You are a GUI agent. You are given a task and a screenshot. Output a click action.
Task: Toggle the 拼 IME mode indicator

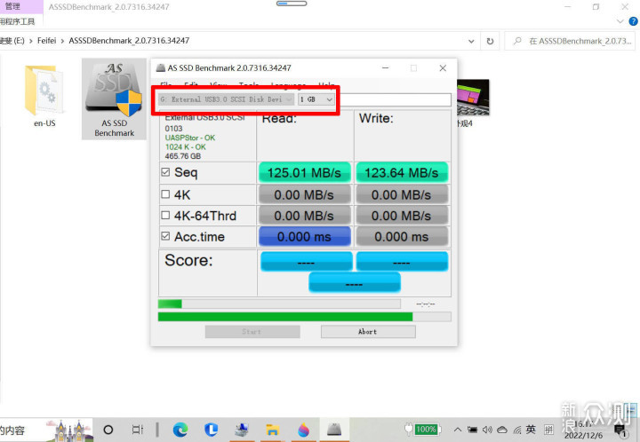549,429
